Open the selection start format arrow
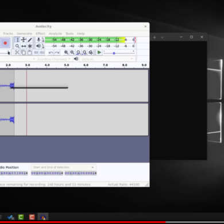The width and height of the screenshot is (224, 224). 62,173
